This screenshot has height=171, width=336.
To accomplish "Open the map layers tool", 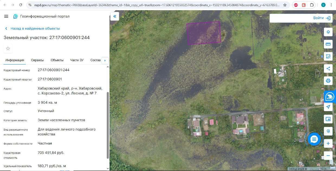I will tap(328, 32).
